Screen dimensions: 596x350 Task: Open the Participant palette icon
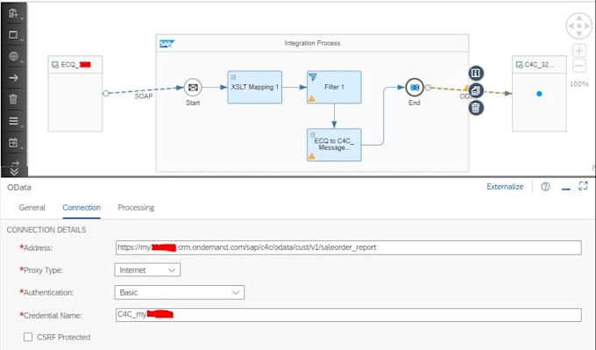pyautogui.click(x=13, y=13)
